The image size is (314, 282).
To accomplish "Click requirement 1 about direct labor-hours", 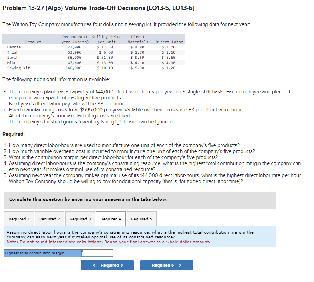I will click(x=121, y=145).
